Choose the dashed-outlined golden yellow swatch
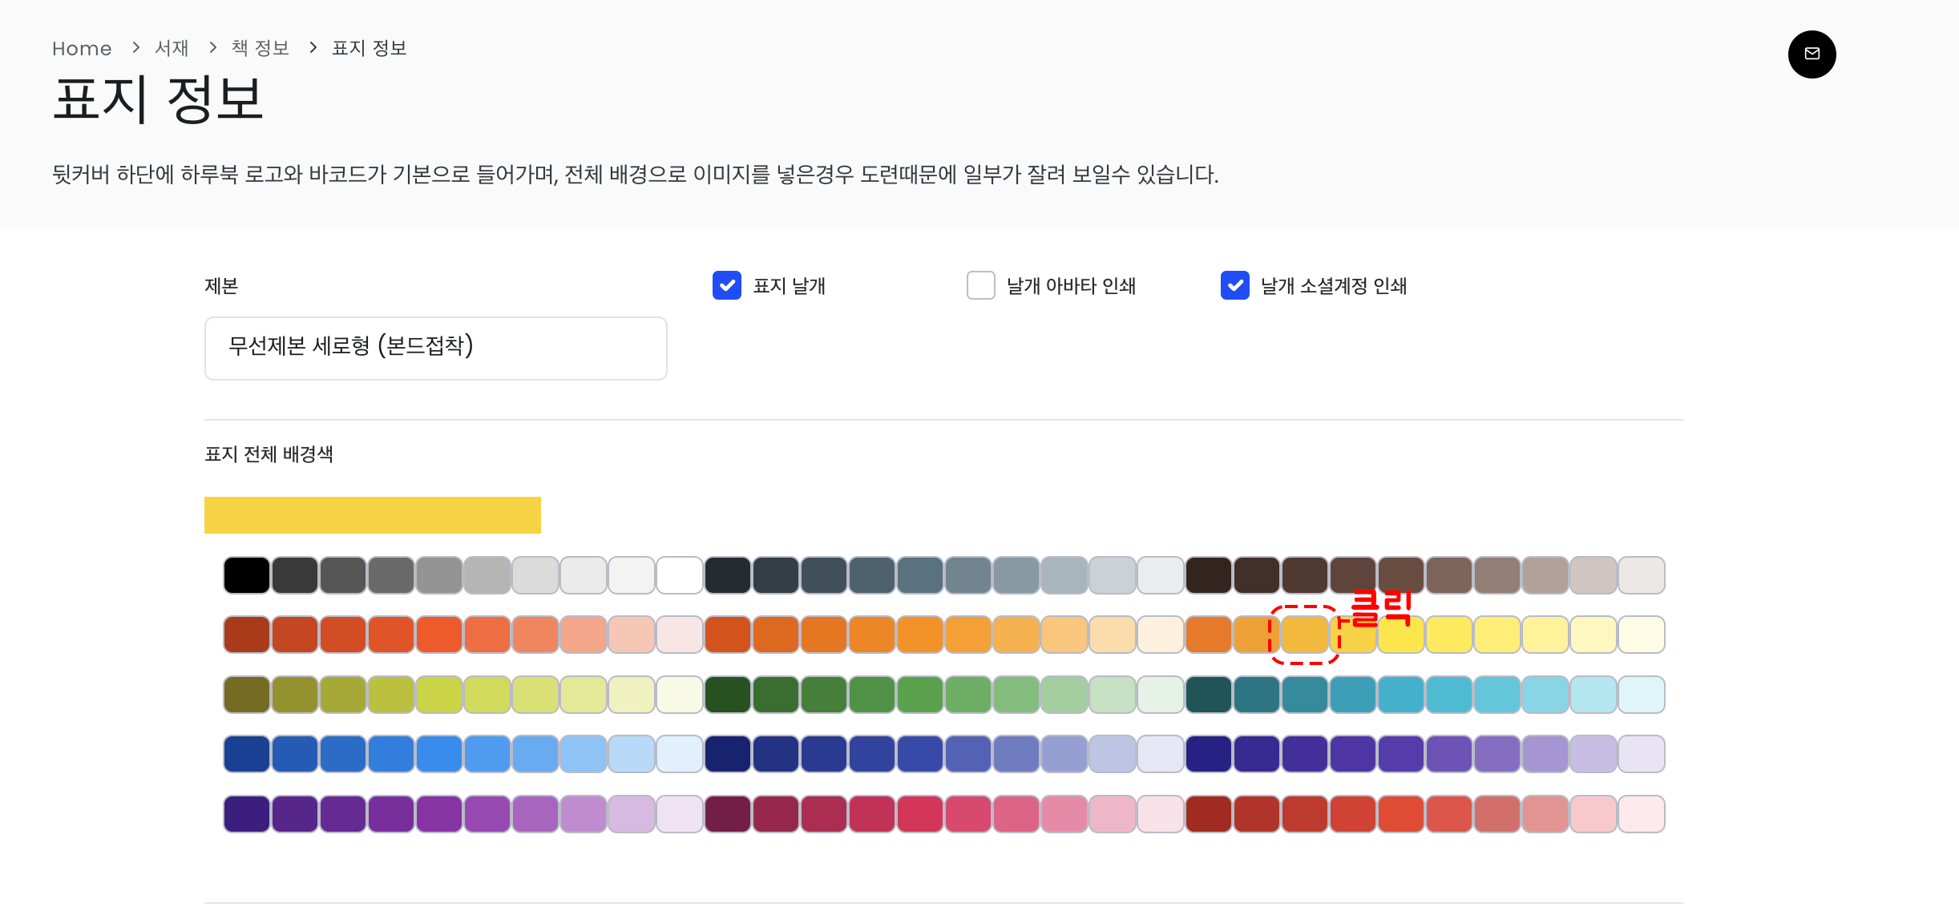The width and height of the screenshot is (1959, 915). tap(1304, 635)
